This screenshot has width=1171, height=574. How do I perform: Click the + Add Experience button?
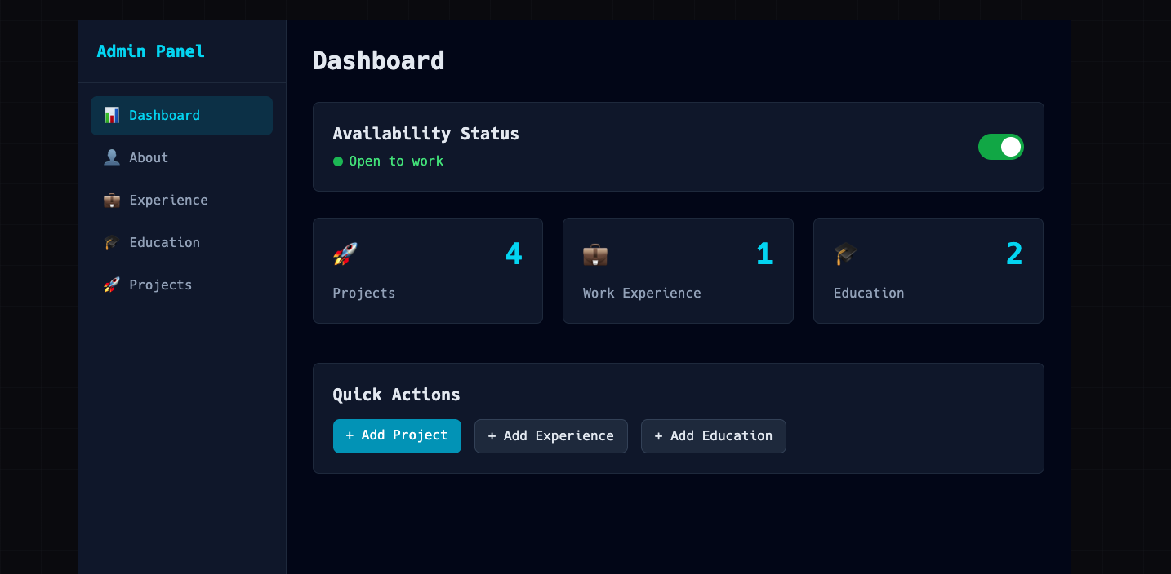point(550,436)
